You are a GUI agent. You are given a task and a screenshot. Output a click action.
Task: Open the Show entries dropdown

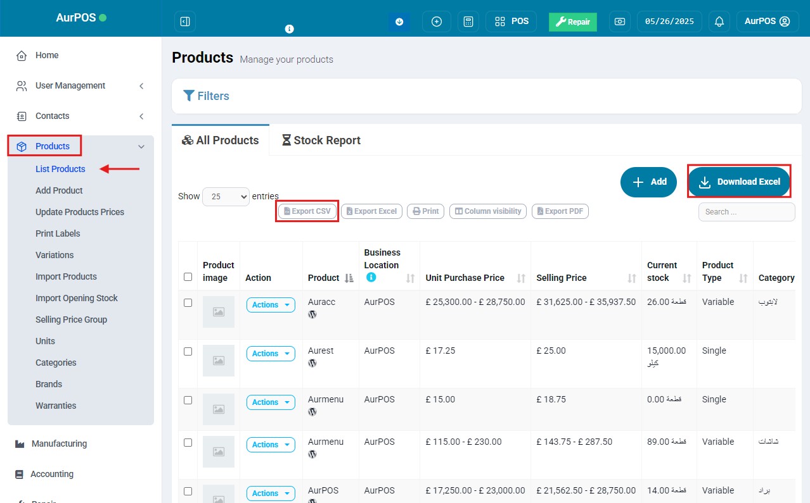(x=226, y=197)
